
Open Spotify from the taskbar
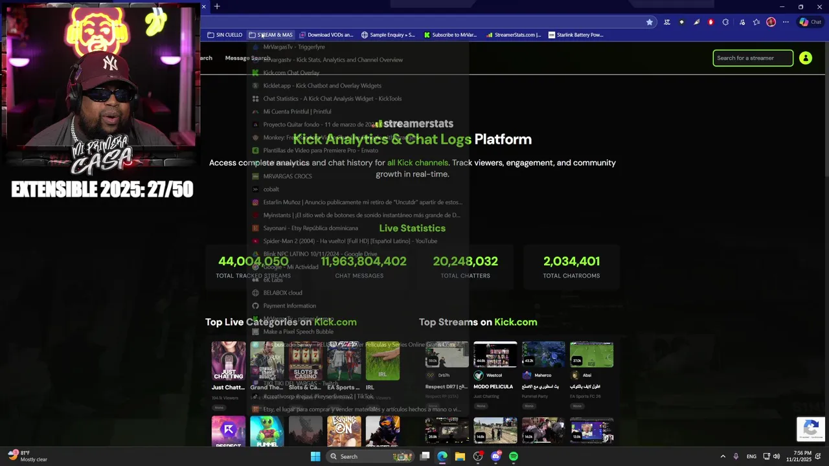514,456
